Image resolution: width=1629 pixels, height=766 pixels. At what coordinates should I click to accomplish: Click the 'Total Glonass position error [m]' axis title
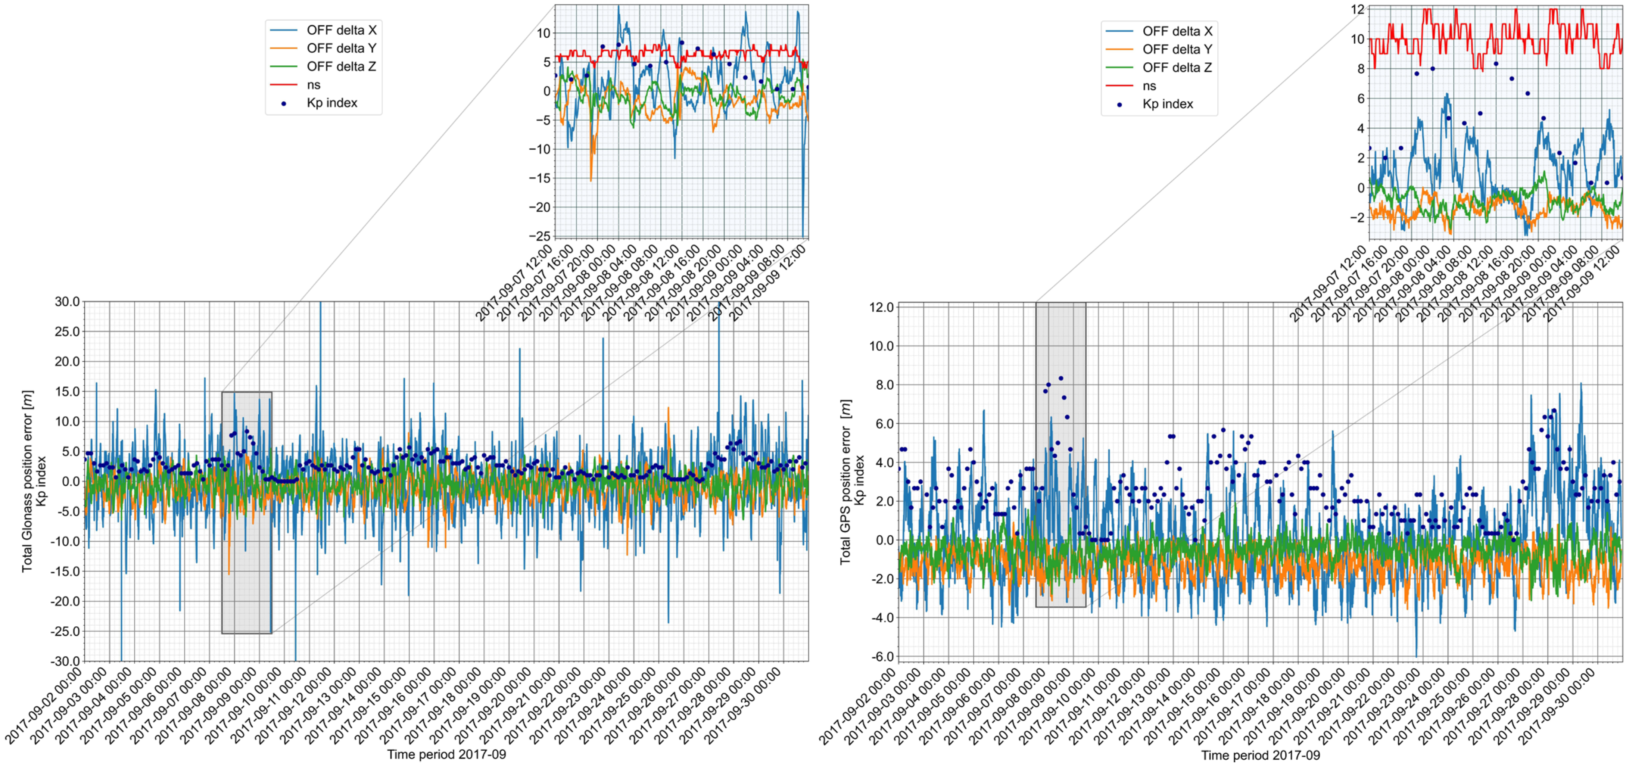click(27, 481)
